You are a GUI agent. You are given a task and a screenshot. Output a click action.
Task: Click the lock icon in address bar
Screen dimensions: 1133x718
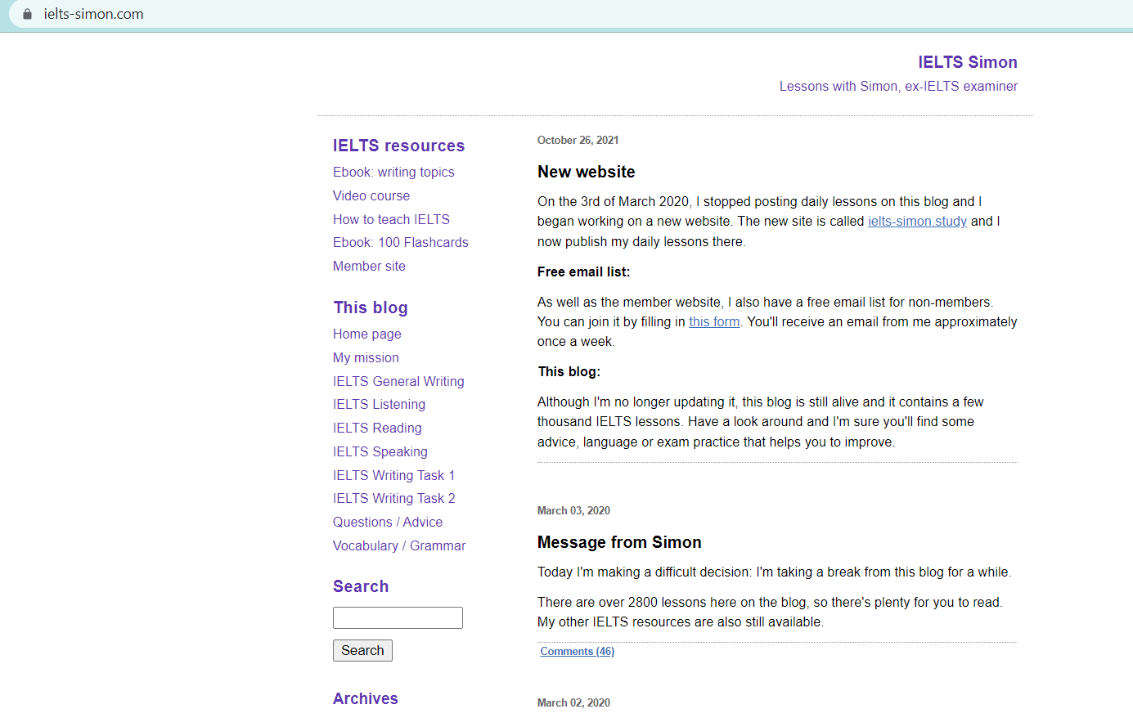tap(27, 14)
